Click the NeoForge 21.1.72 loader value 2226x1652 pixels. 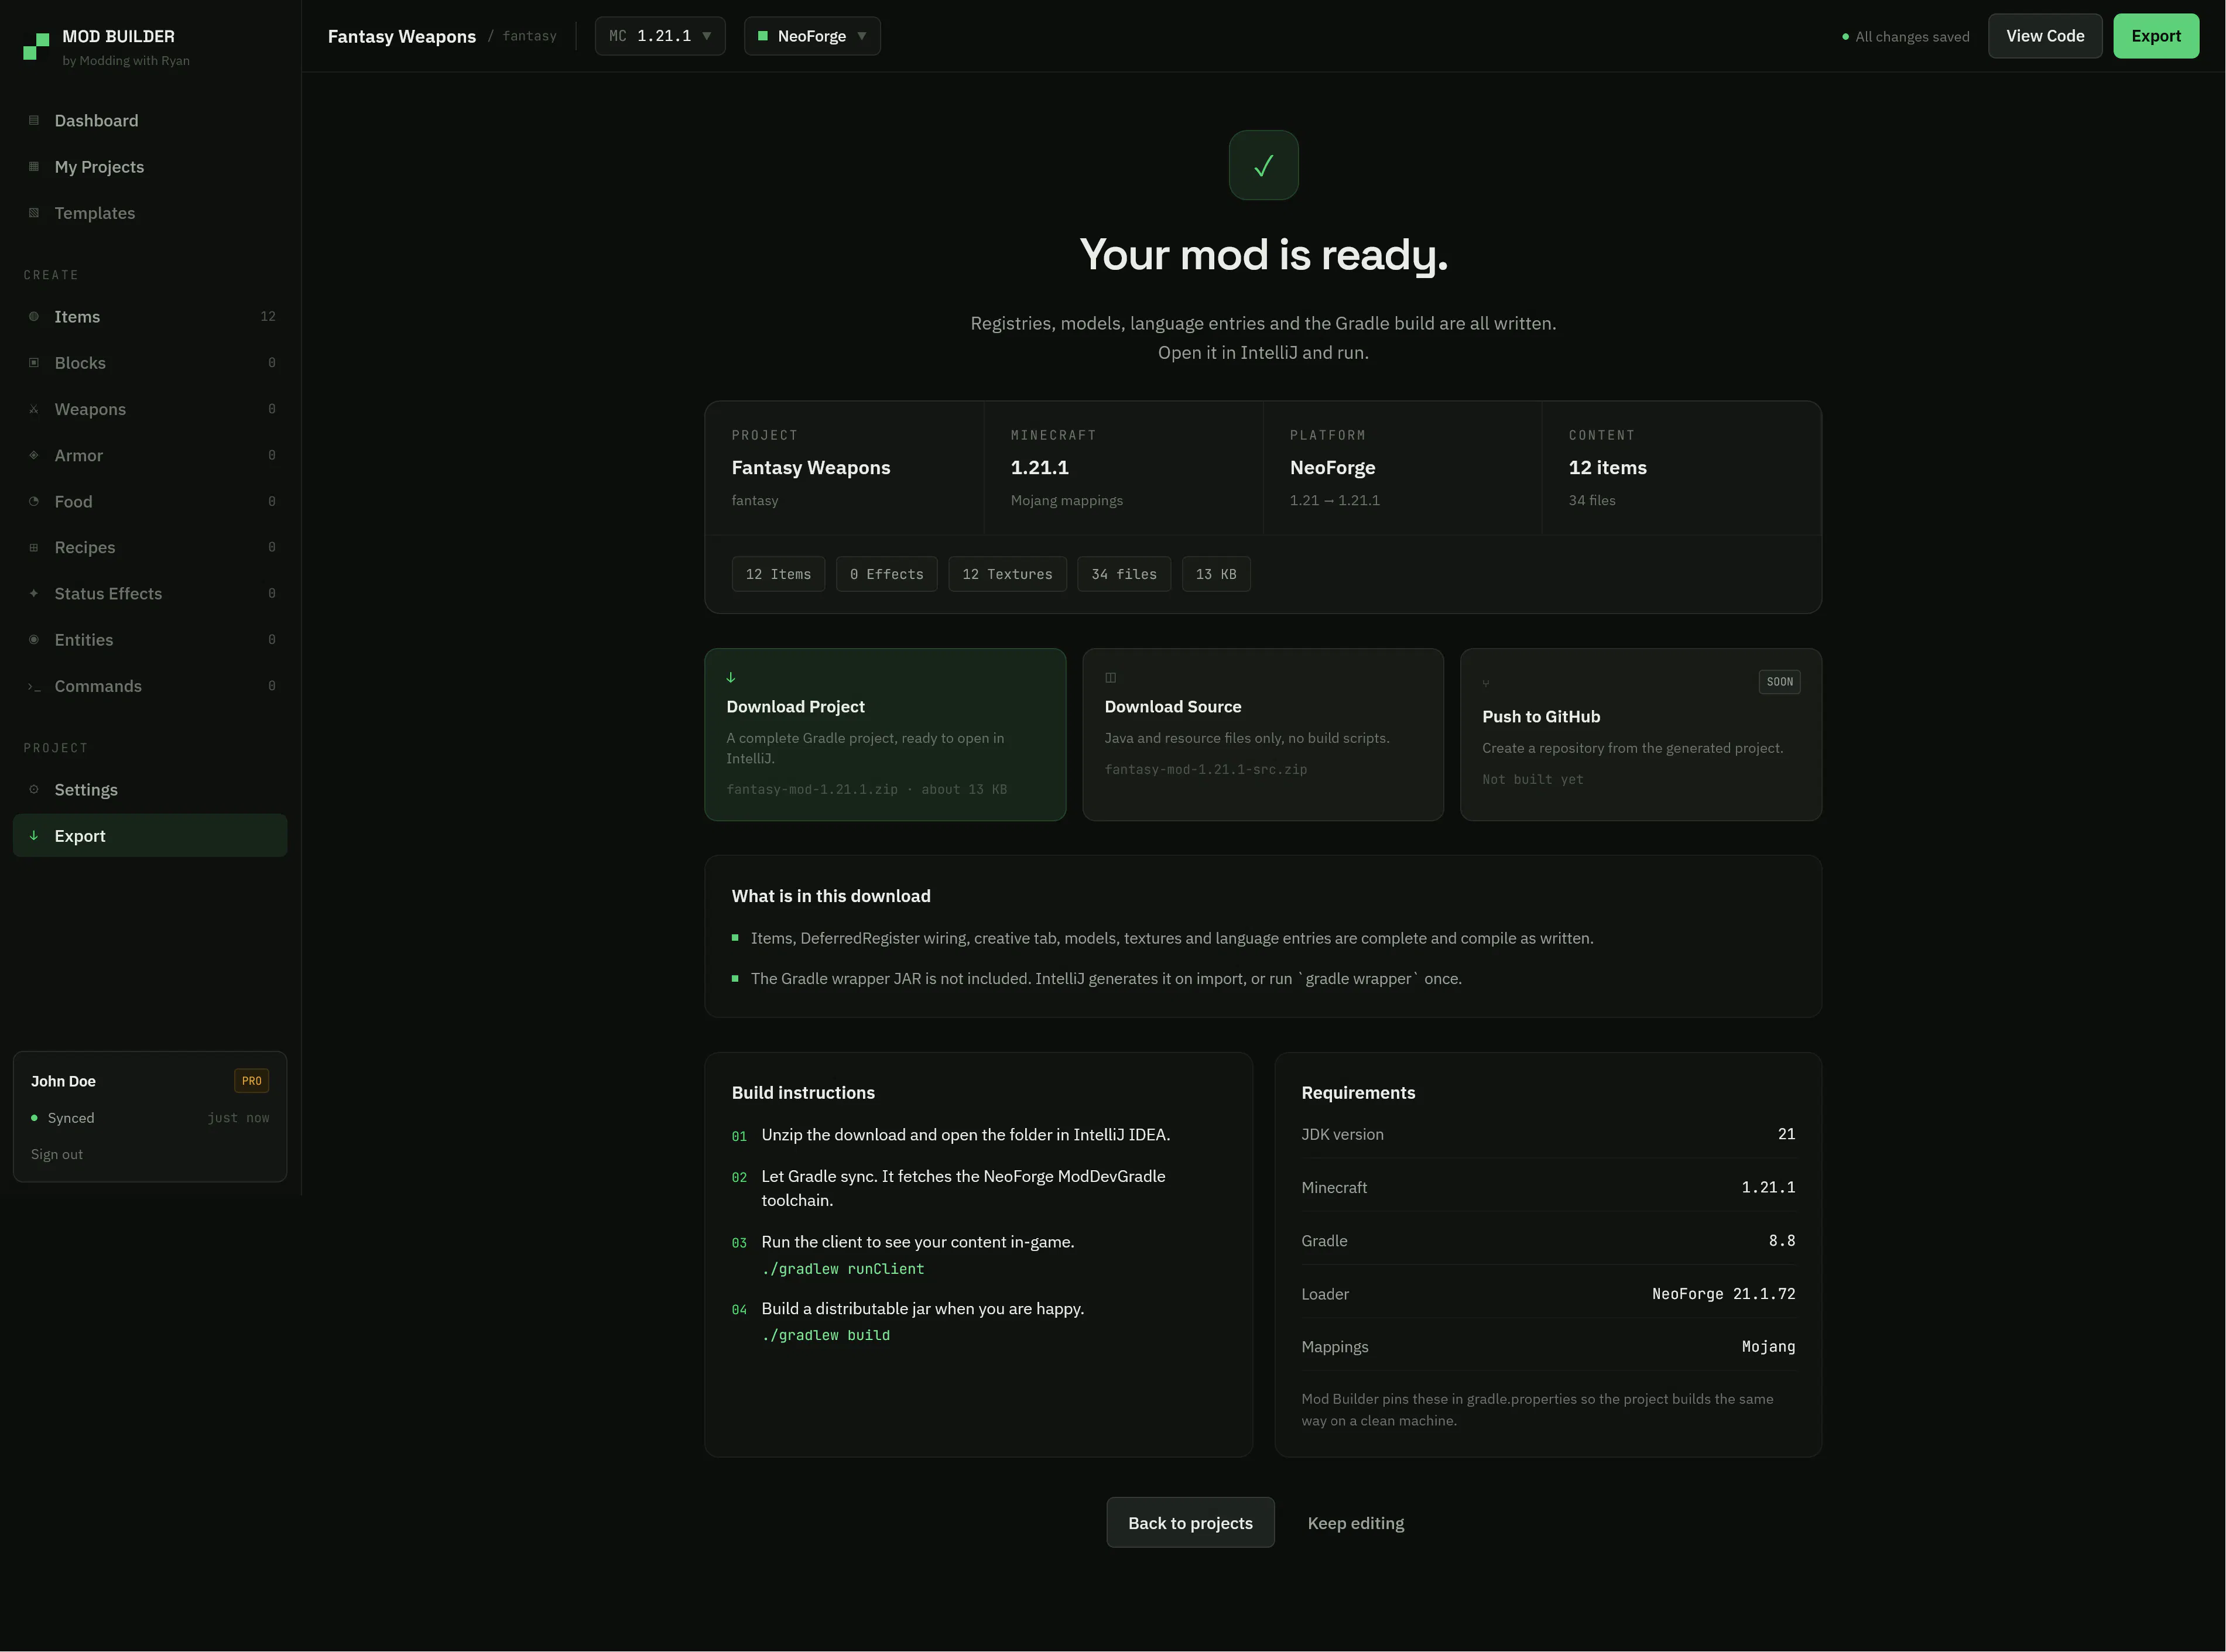(1723, 1293)
